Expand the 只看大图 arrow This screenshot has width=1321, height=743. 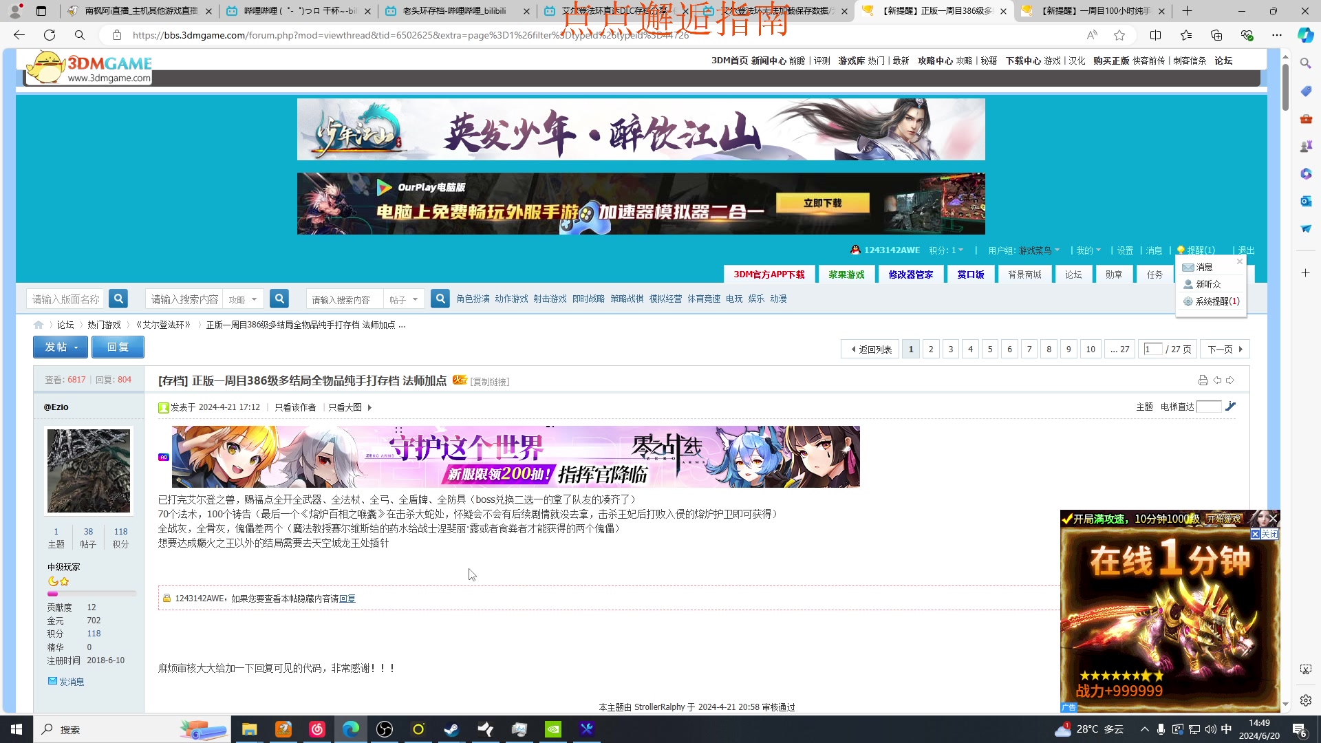(x=369, y=408)
